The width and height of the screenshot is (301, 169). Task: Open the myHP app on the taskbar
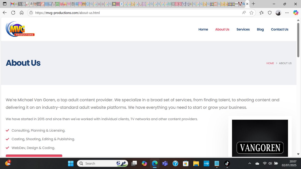206,163
